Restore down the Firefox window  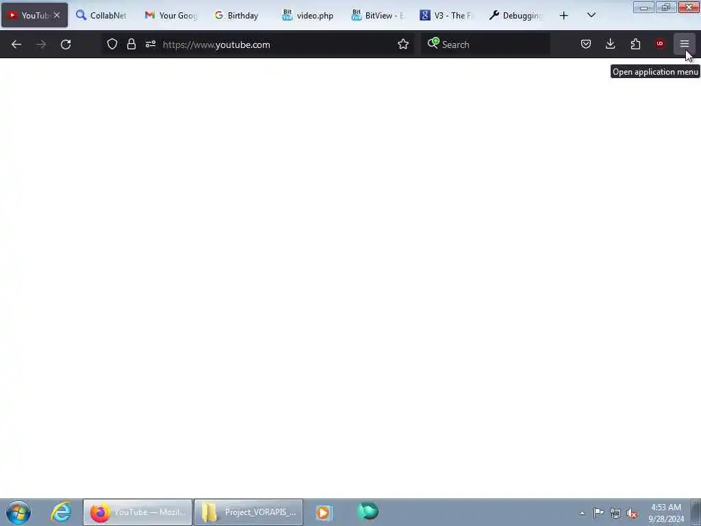tap(665, 8)
